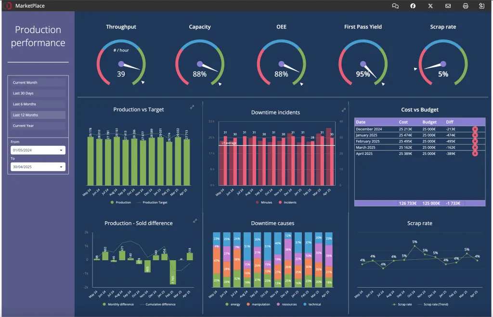Click the OEE gauge value 88%
The height and width of the screenshot is (317, 493).
pyautogui.click(x=281, y=74)
